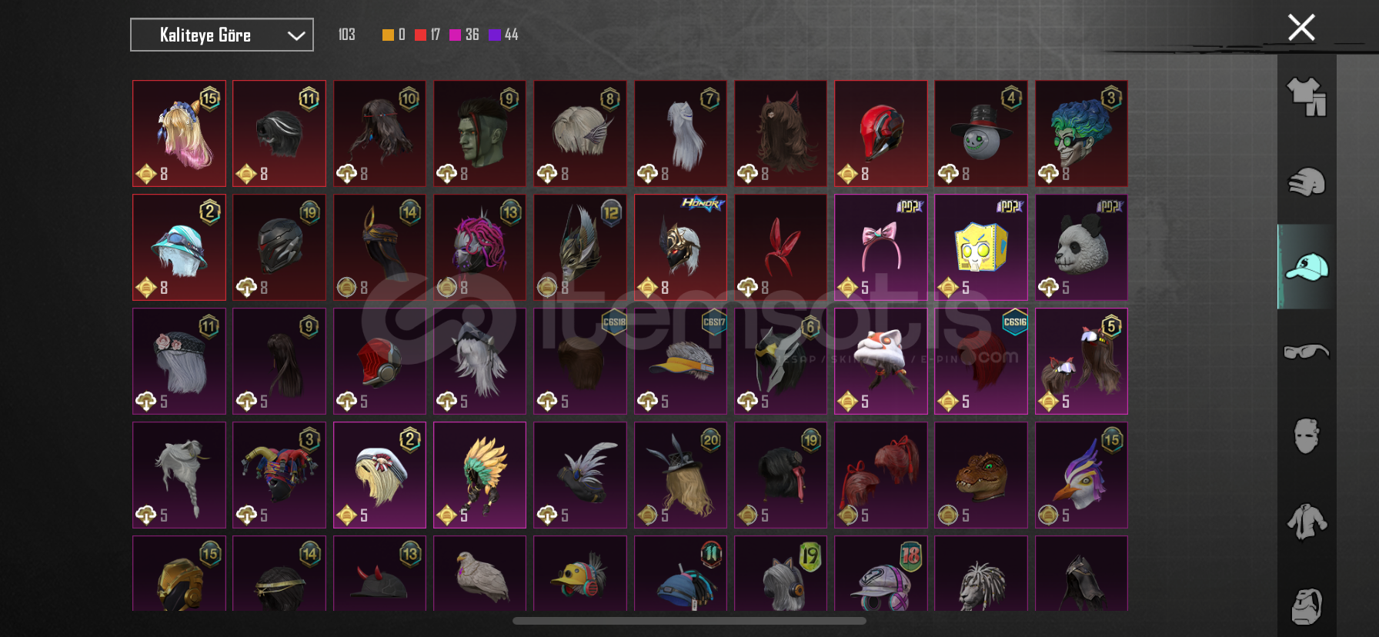
Task: Choose the panda head mask item
Action: (x=1080, y=247)
